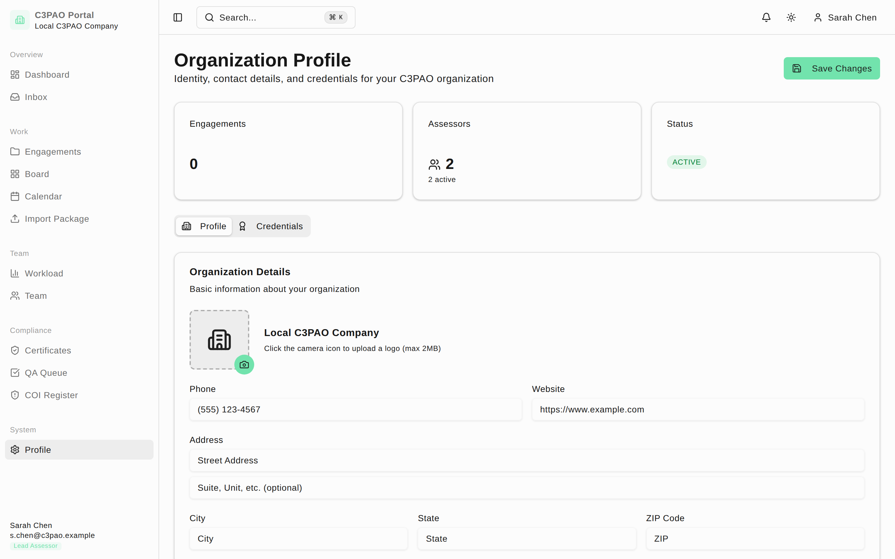This screenshot has height=559, width=895.
Task: Click the ZIP Code input field
Action: pos(755,539)
